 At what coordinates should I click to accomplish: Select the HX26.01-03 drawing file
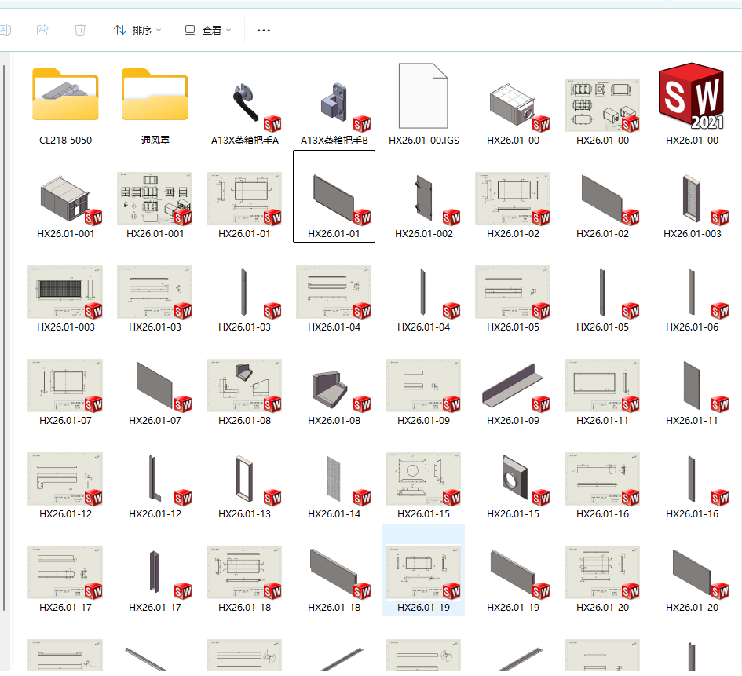pyautogui.click(x=155, y=291)
